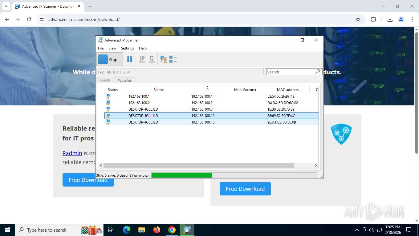Open Chrome tab search dropdown arrow

(6, 6)
